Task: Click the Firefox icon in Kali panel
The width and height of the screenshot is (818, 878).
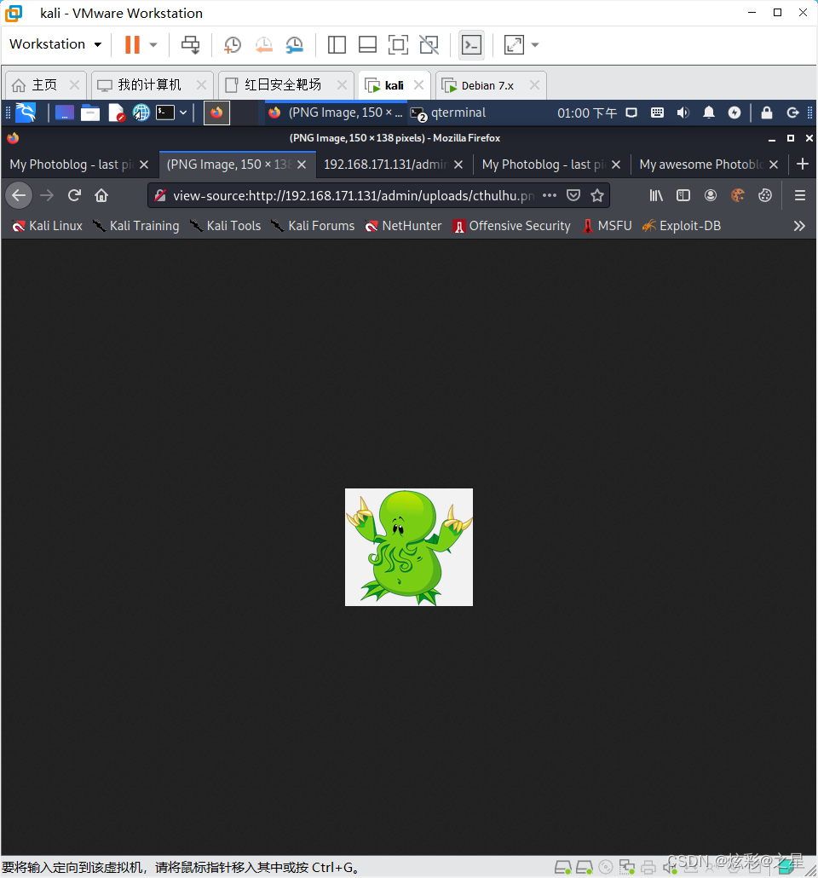Action: click(216, 113)
